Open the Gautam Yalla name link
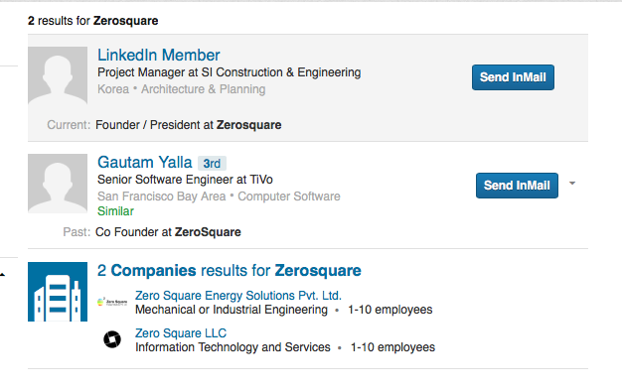This screenshot has height=391, width=622. [145, 163]
